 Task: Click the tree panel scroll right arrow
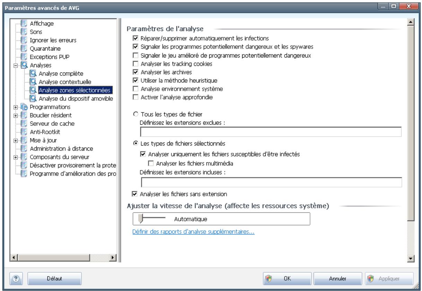point(112,258)
